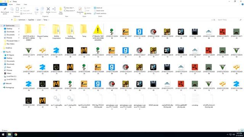244x137 pixels.
Task: Click Select all in the ribbon
Action: point(98,8)
